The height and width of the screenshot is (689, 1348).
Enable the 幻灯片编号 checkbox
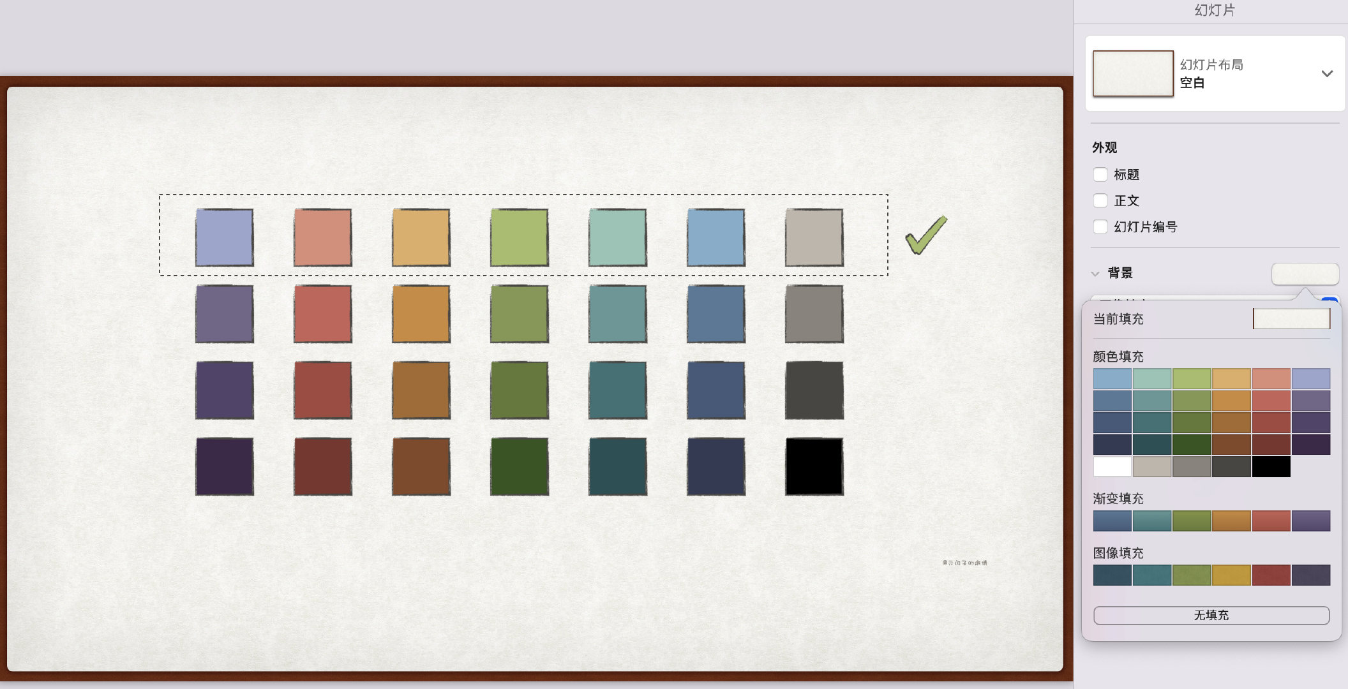(1100, 226)
